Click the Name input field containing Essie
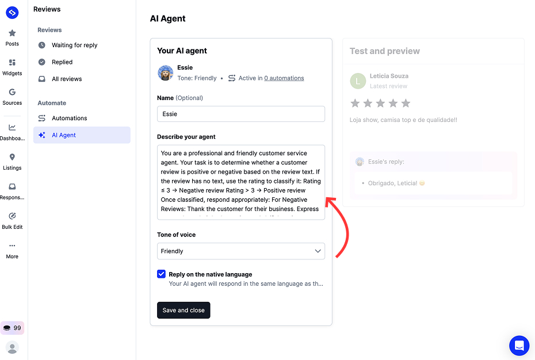The height and width of the screenshot is (360, 535). coord(240,114)
